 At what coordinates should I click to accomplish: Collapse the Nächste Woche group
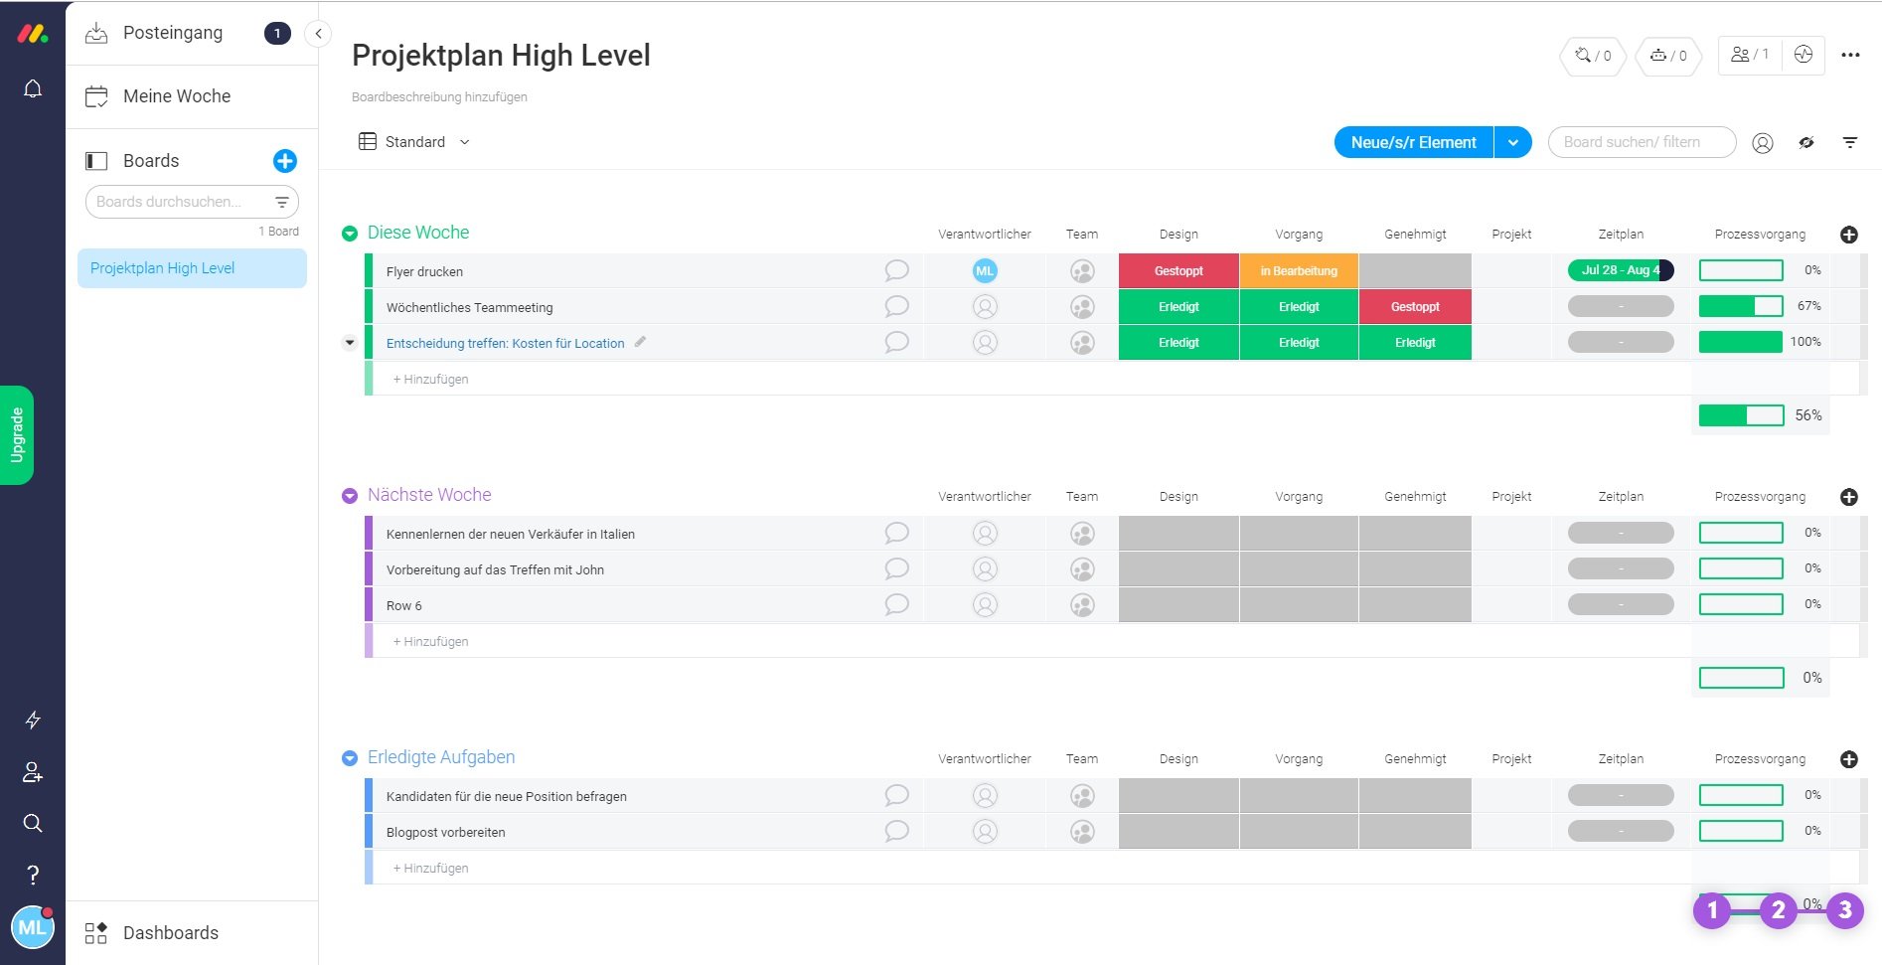pos(350,496)
